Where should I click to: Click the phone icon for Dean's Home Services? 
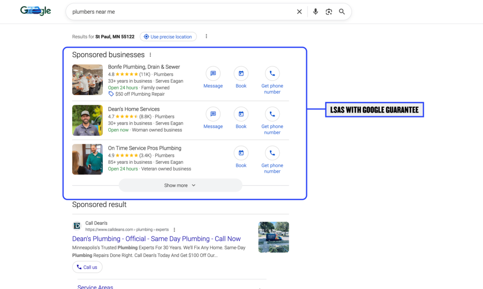pyautogui.click(x=272, y=114)
